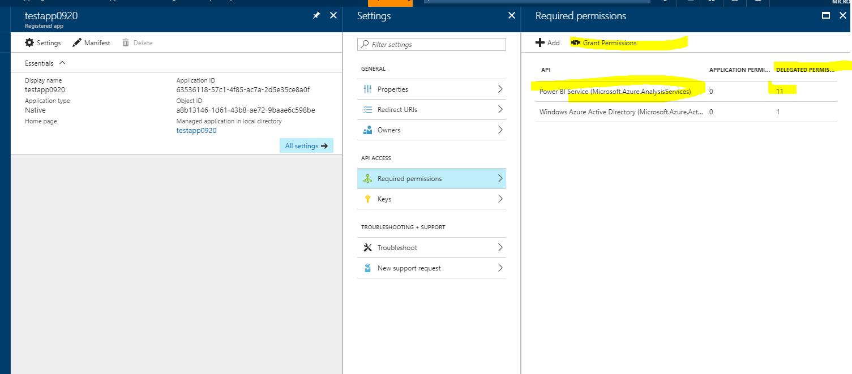The image size is (852, 374).
Task: Click delegated permissions count 1
Action: (x=778, y=112)
